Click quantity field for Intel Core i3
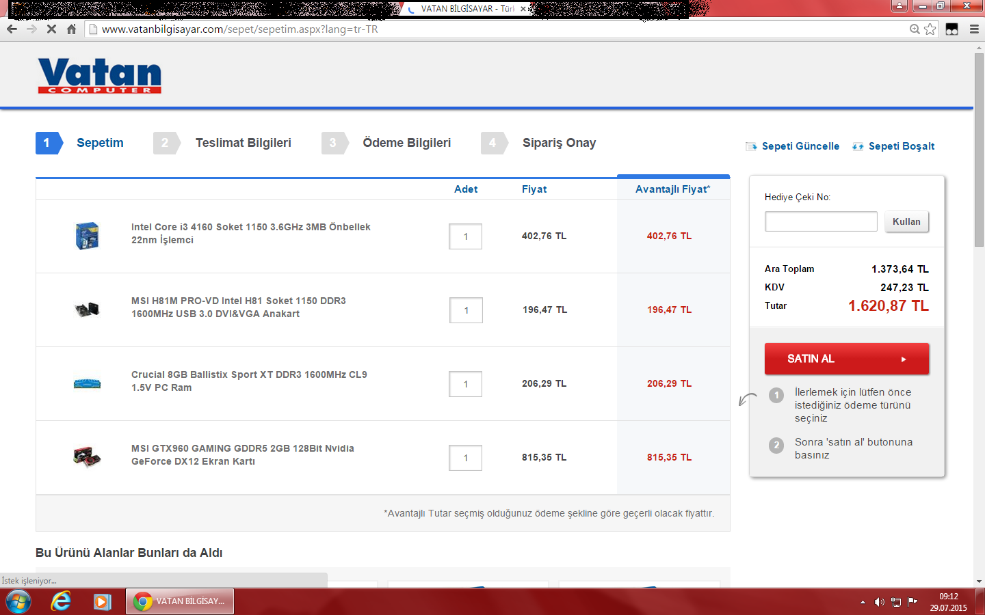Image resolution: width=985 pixels, height=615 pixels. [466, 236]
